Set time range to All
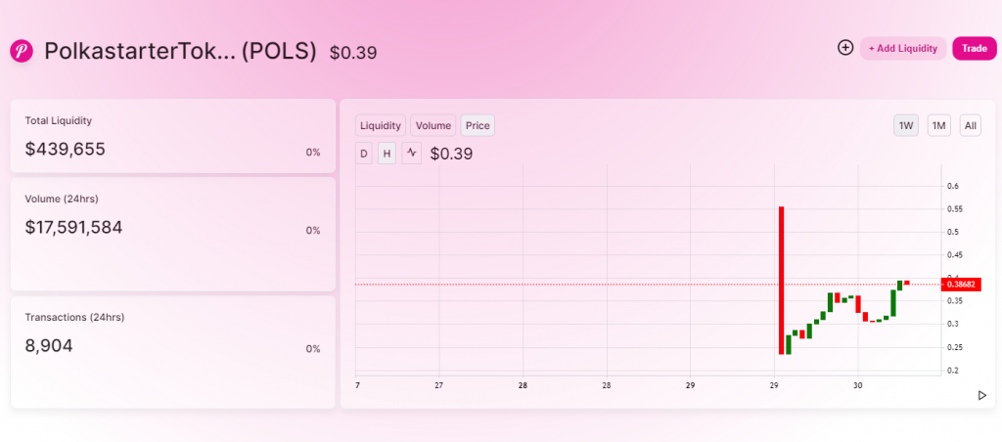The width and height of the screenshot is (1002, 442). (x=970, y=125)
